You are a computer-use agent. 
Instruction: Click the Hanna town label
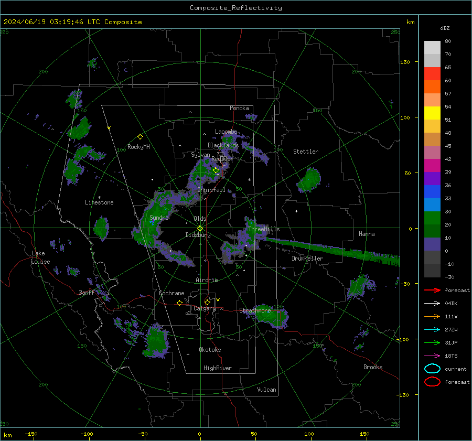[x=367, y=234]
